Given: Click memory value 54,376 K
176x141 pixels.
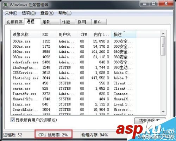Looking at the screenshot, I should point(101,46).
